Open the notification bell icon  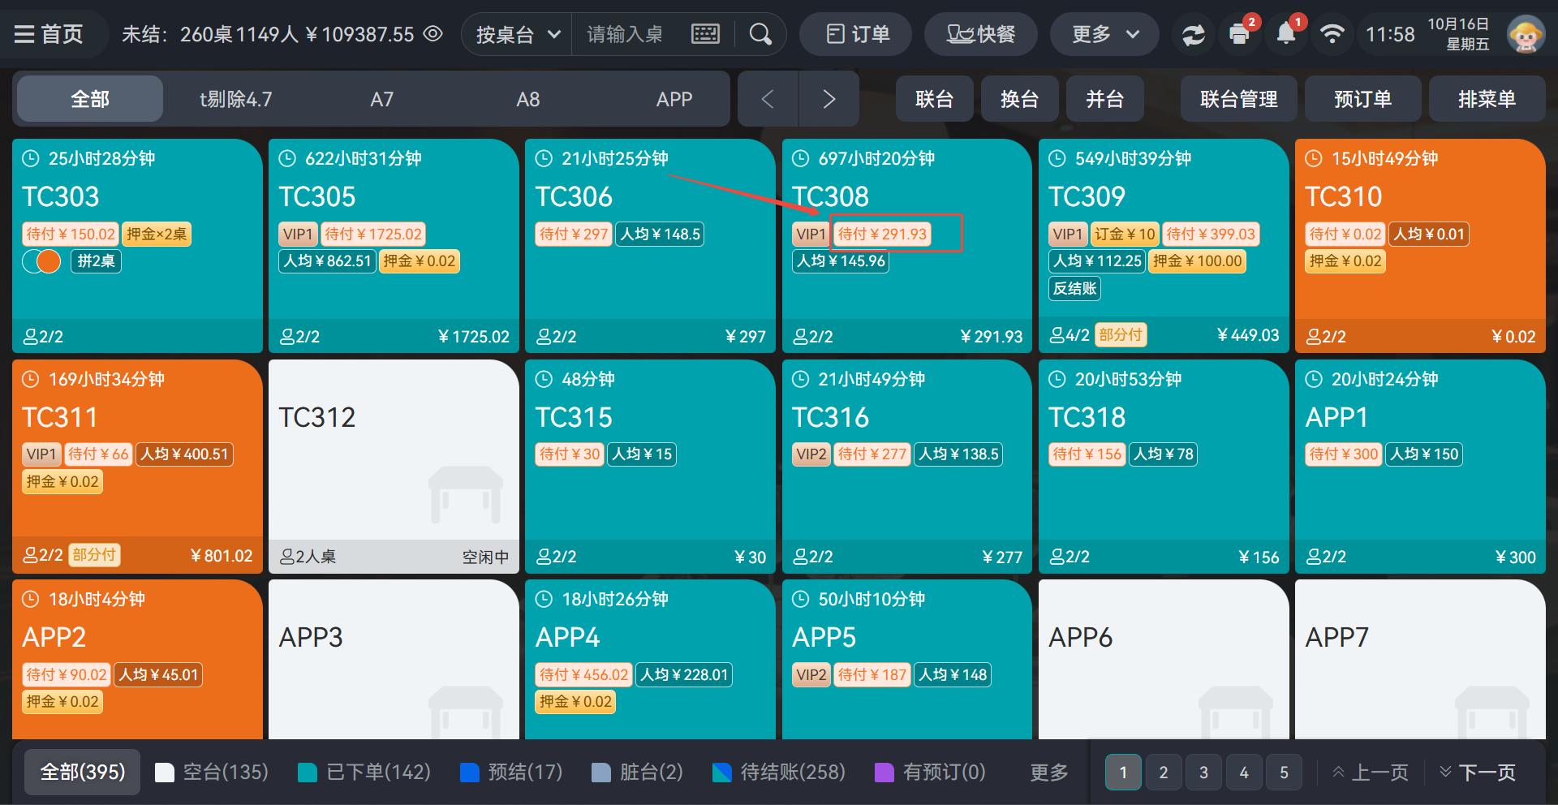pos(1286,34)
